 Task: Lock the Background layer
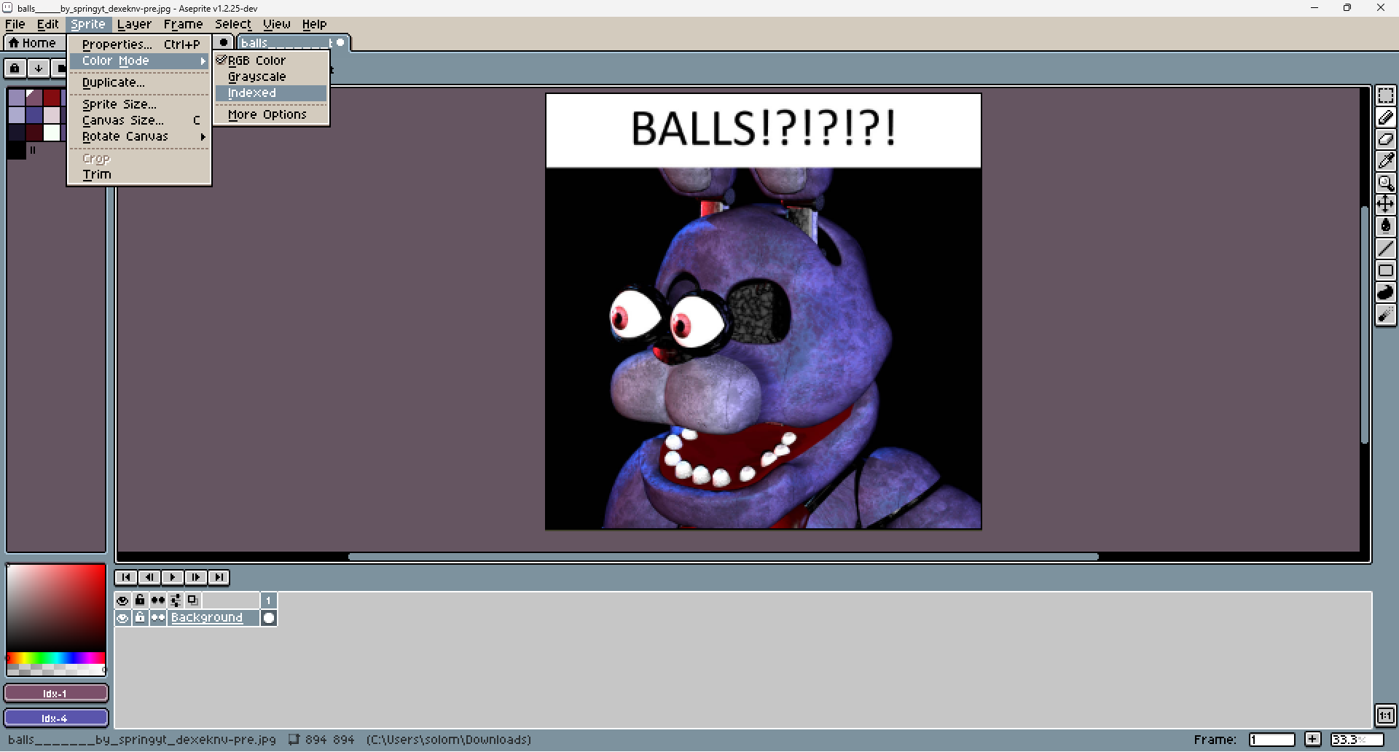point(140,618)
